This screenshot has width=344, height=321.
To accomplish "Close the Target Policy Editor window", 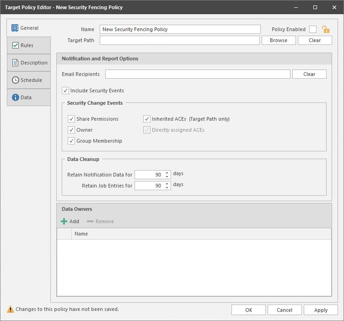I will coord(334,7).
